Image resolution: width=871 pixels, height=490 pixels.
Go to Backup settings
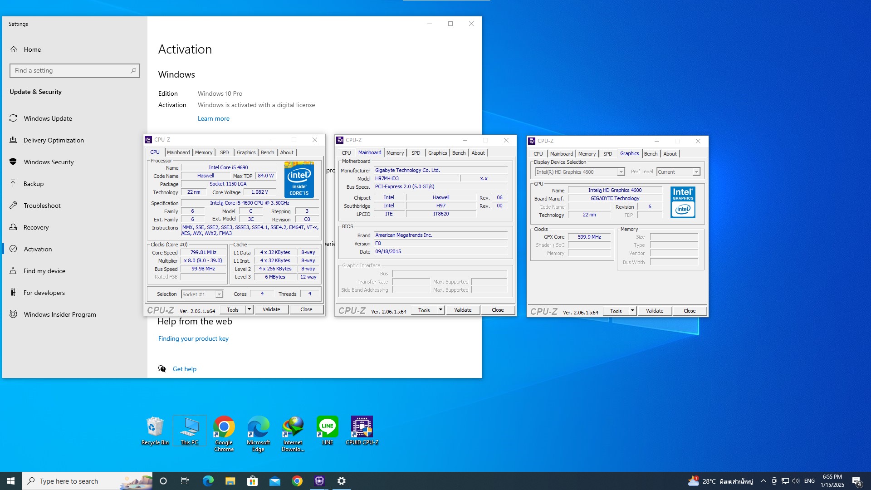34,184
